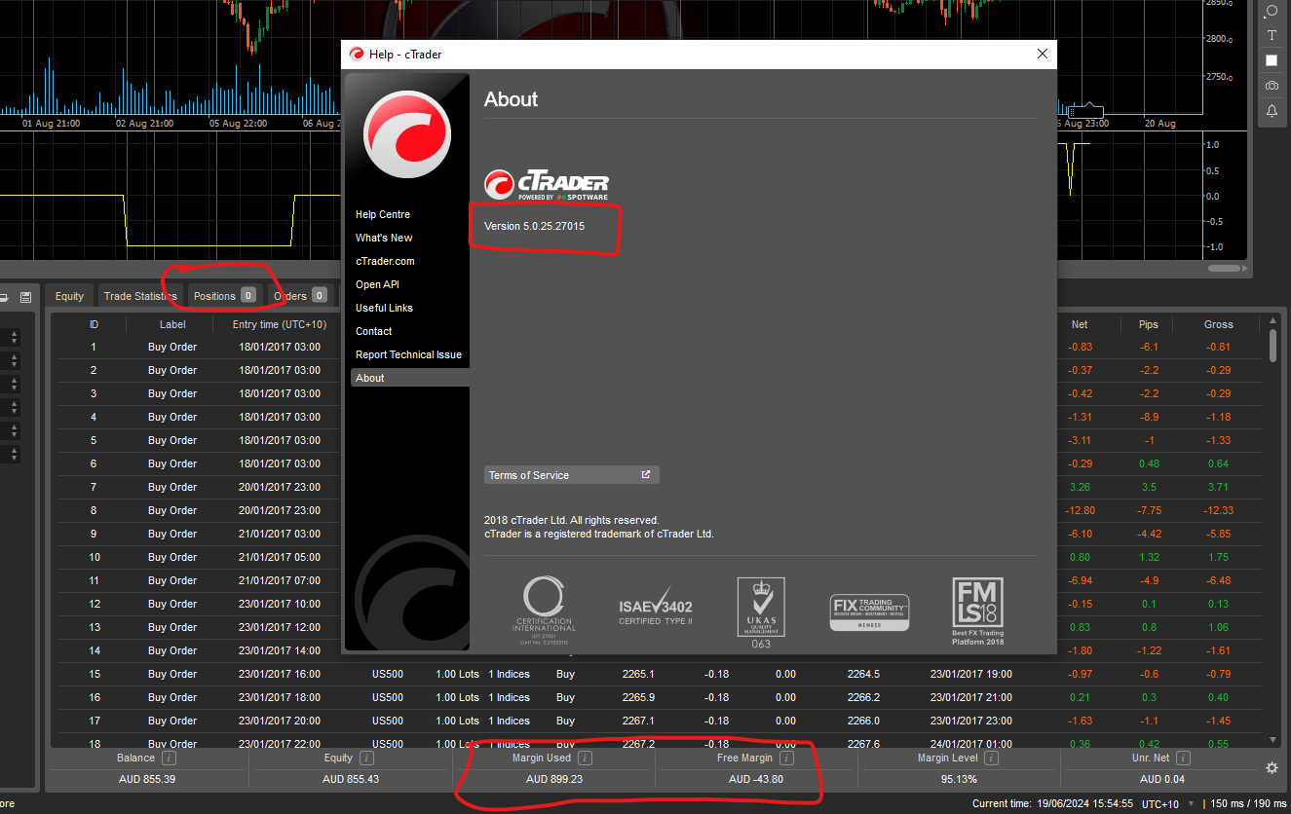
Task: Sort the table by the Label column
Action: click(x=172, y=324)
